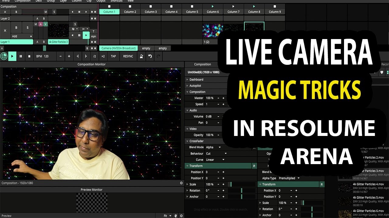The height and width of the screenshot is (218, 389).
Task: Click the composition Scale slider
Action: (x=242, y=184)
